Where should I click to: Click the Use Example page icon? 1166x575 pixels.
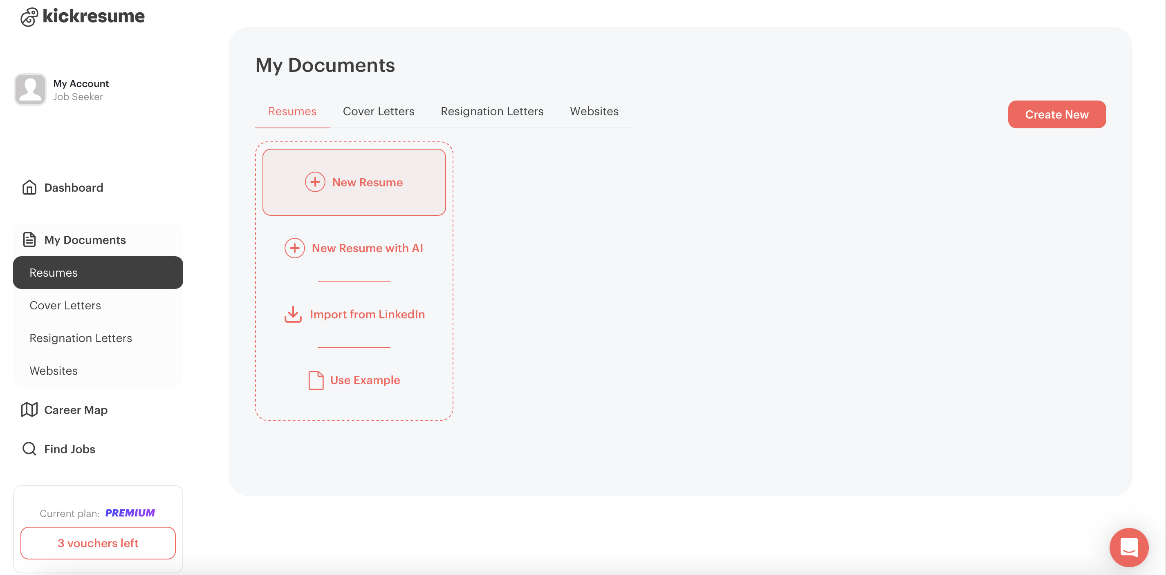316,380
